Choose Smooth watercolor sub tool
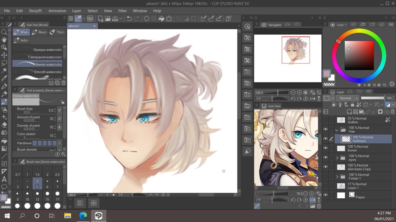 tap(37, 72)
